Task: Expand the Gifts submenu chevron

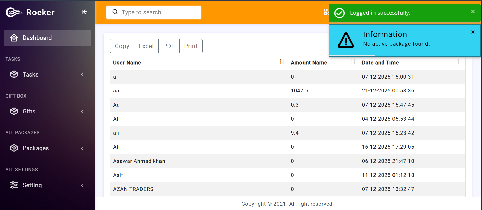Action: pos(82,112)
